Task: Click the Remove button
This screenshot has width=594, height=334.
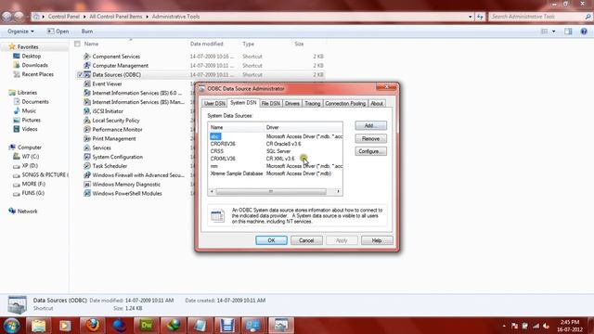Action: coord(371,138)
